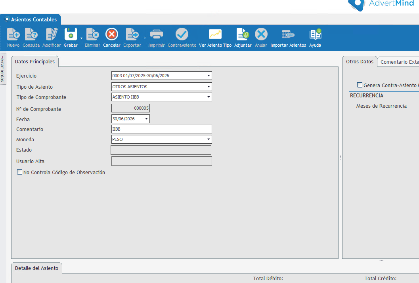Click the Total Crédito label
This screenshot has height=283, width=419.
point(380,279)
